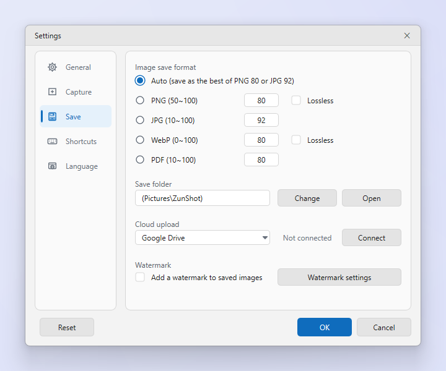
Task: Confirm settings with OK
Action: point(325,327)
